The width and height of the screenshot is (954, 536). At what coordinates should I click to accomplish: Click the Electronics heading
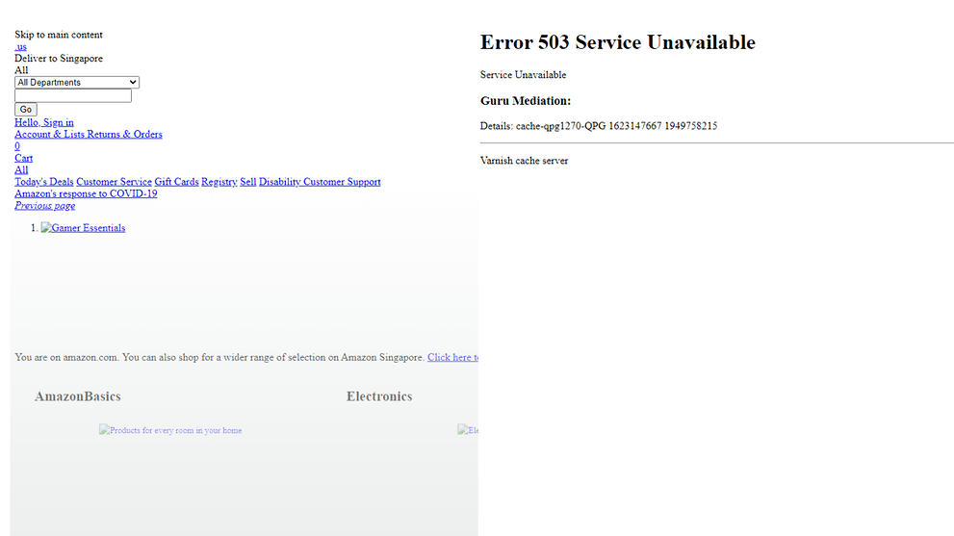pos(379,396)
